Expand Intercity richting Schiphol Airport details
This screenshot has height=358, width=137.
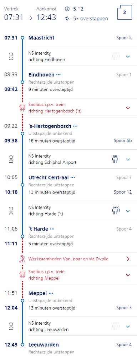click(128, 159)
